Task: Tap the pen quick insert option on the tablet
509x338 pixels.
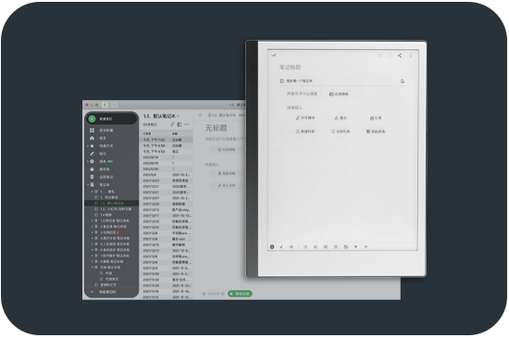Action: click(305, 118)
